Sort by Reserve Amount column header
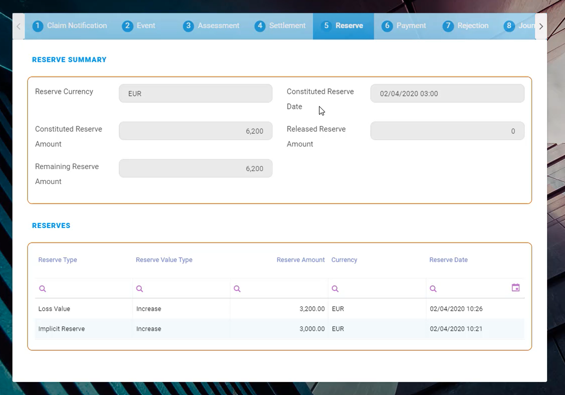Screen dimensions: 565x395 pyautogui.click(x=300, y=260)
